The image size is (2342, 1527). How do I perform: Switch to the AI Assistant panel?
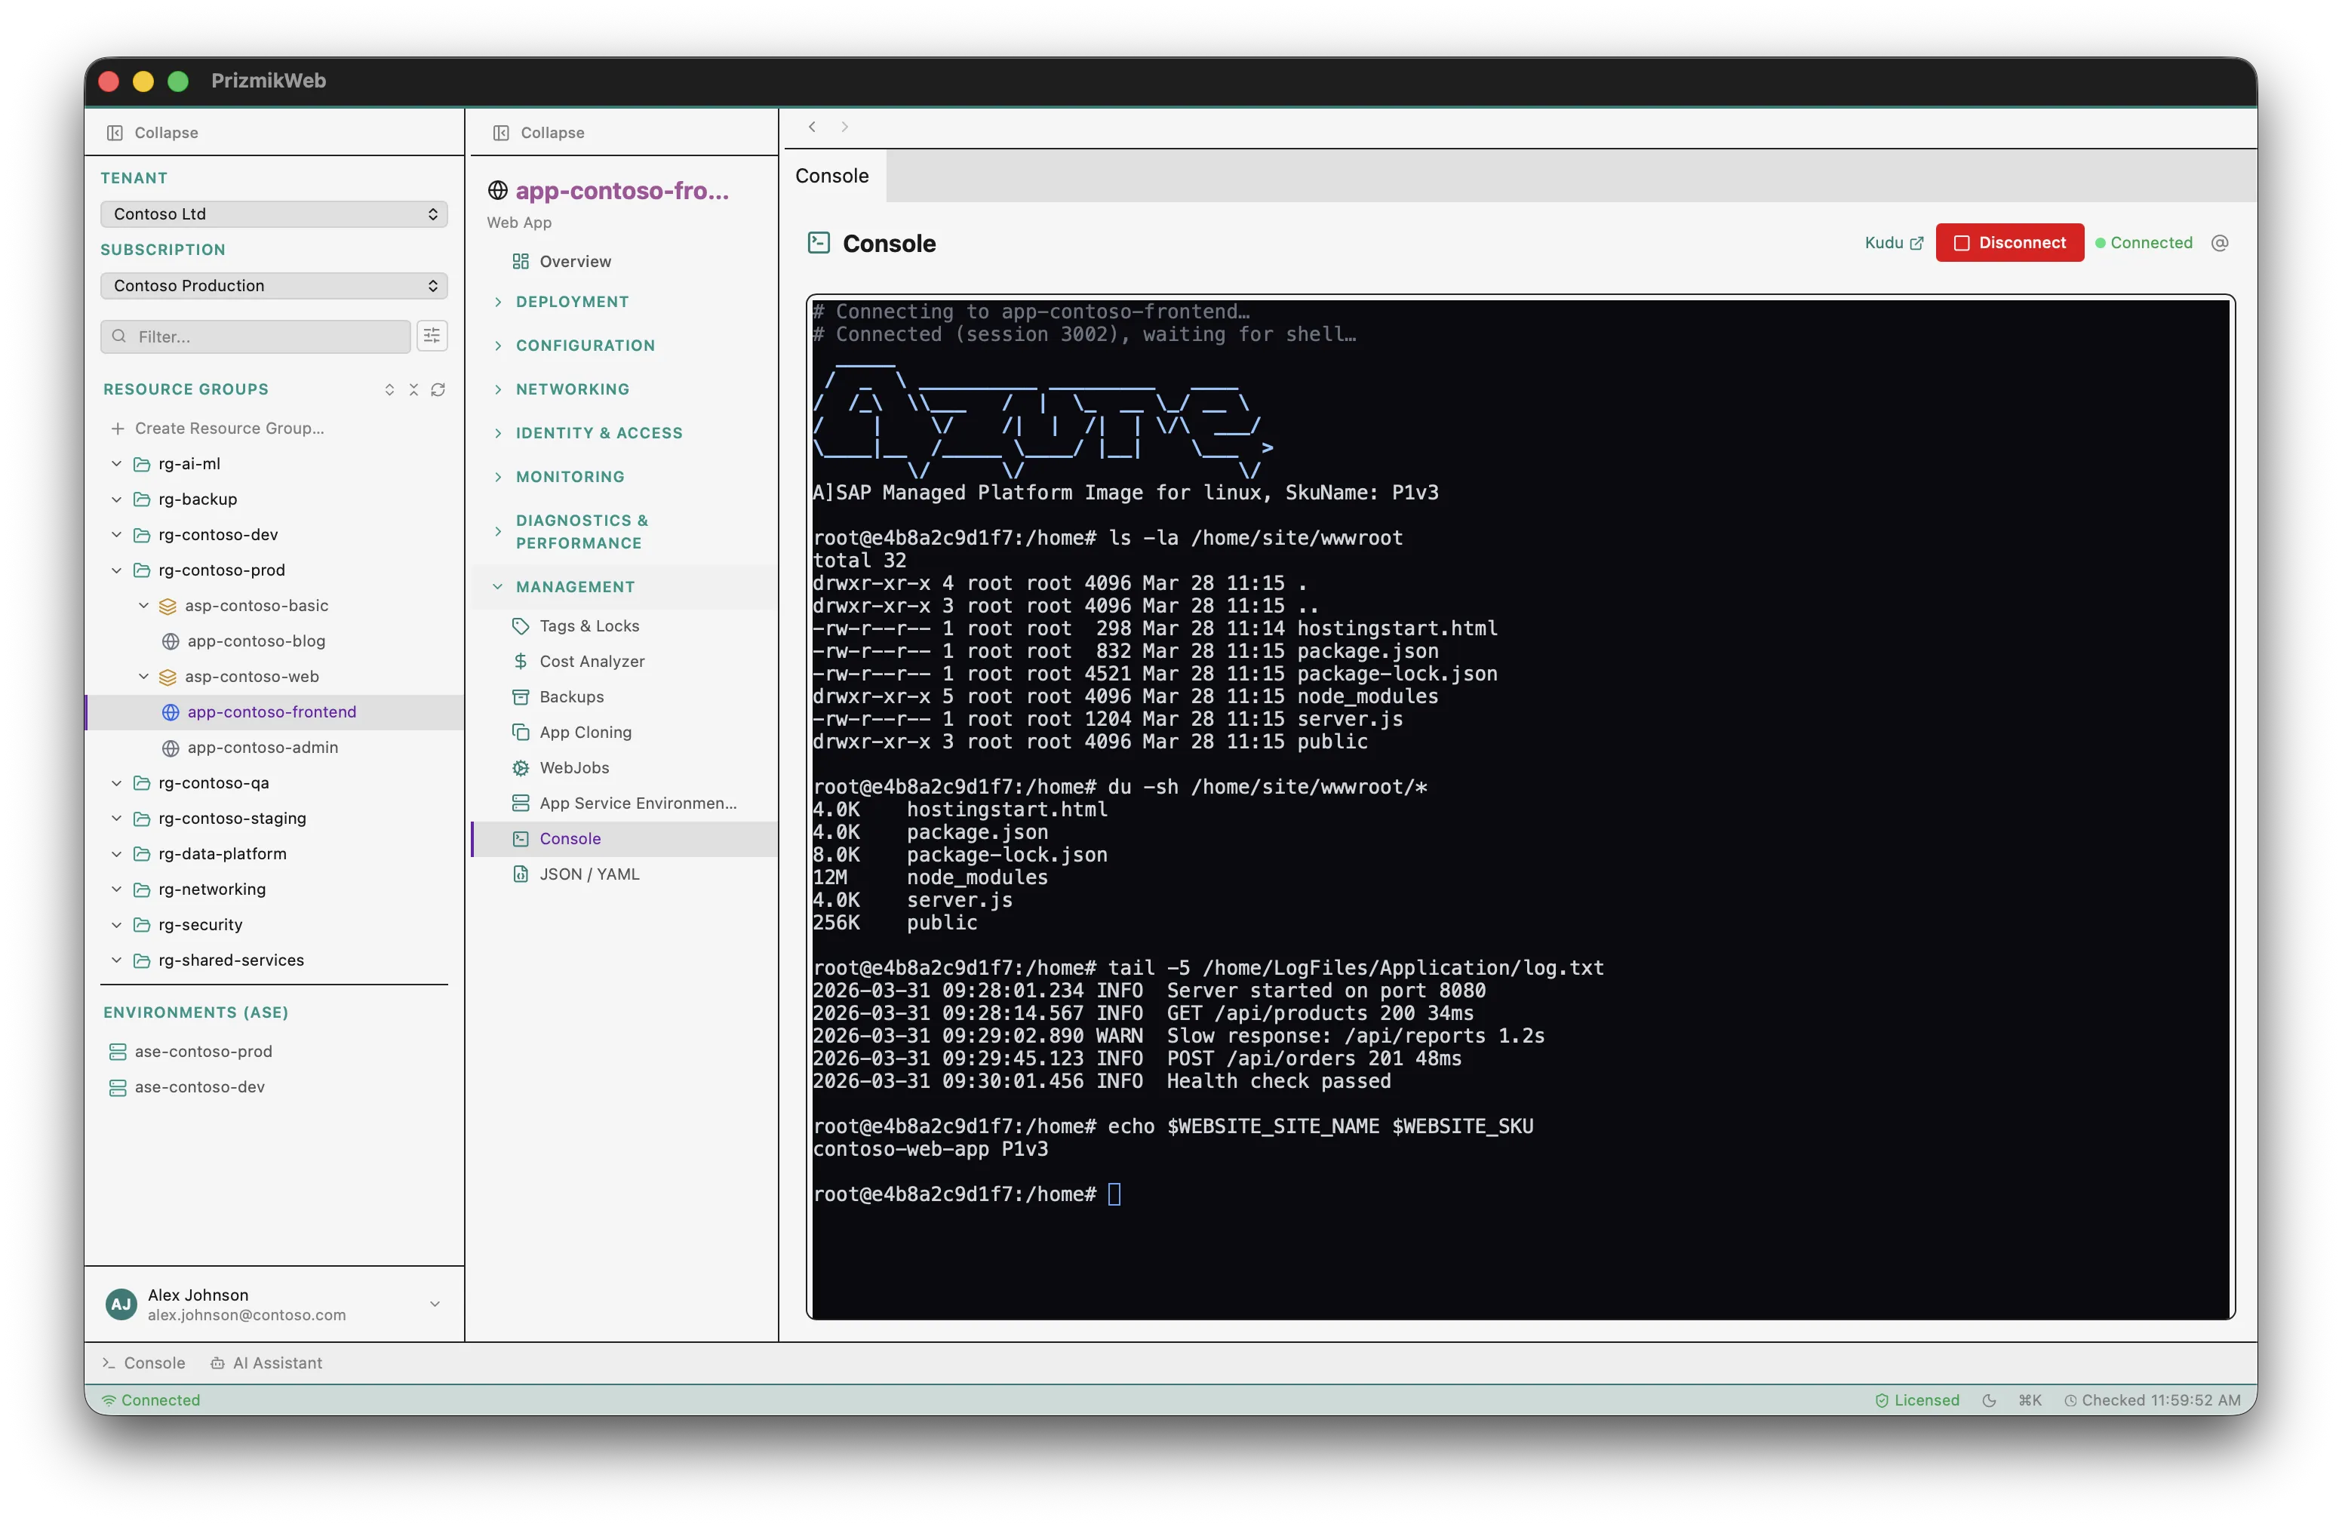tap(266, 1363)
